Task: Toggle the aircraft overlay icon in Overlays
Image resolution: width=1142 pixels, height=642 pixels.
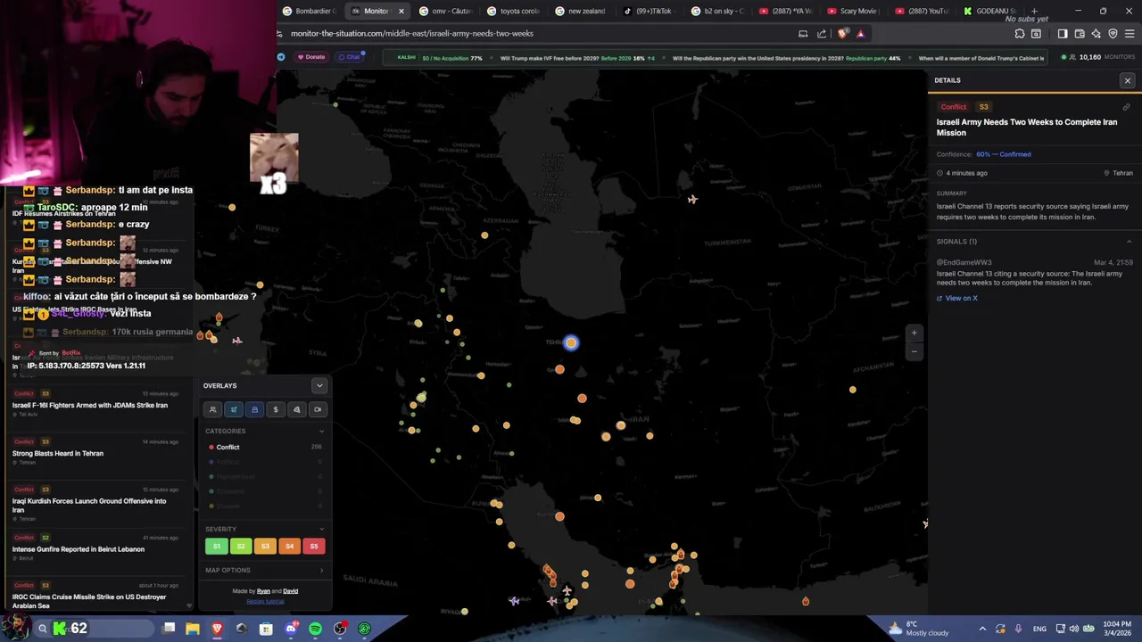Action: [x=234, y=409]
